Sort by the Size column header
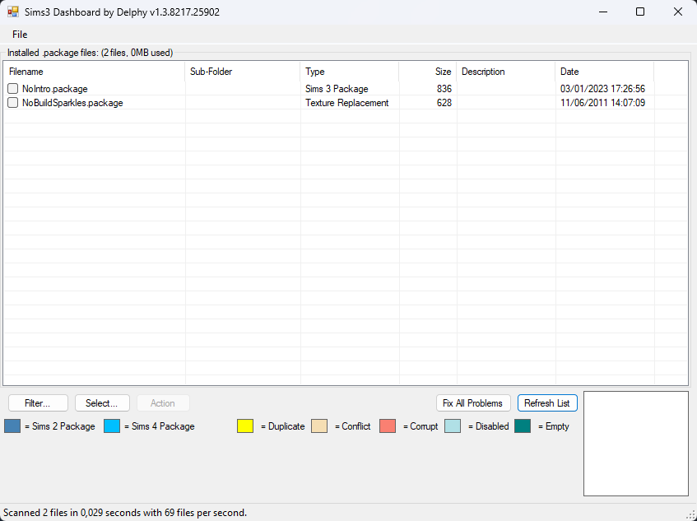This screenshot has width=697, height=521. 428,72
